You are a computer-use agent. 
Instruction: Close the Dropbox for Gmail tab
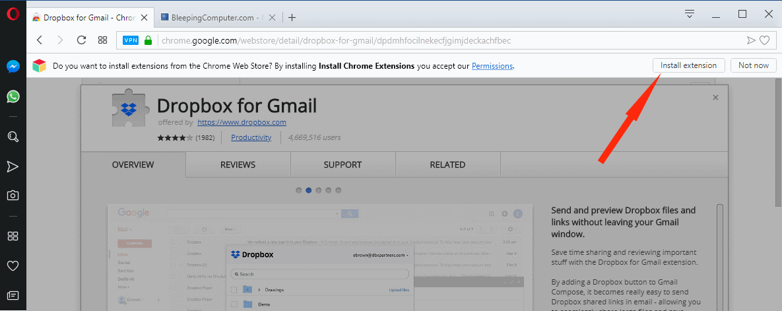(x=144, y=17)
